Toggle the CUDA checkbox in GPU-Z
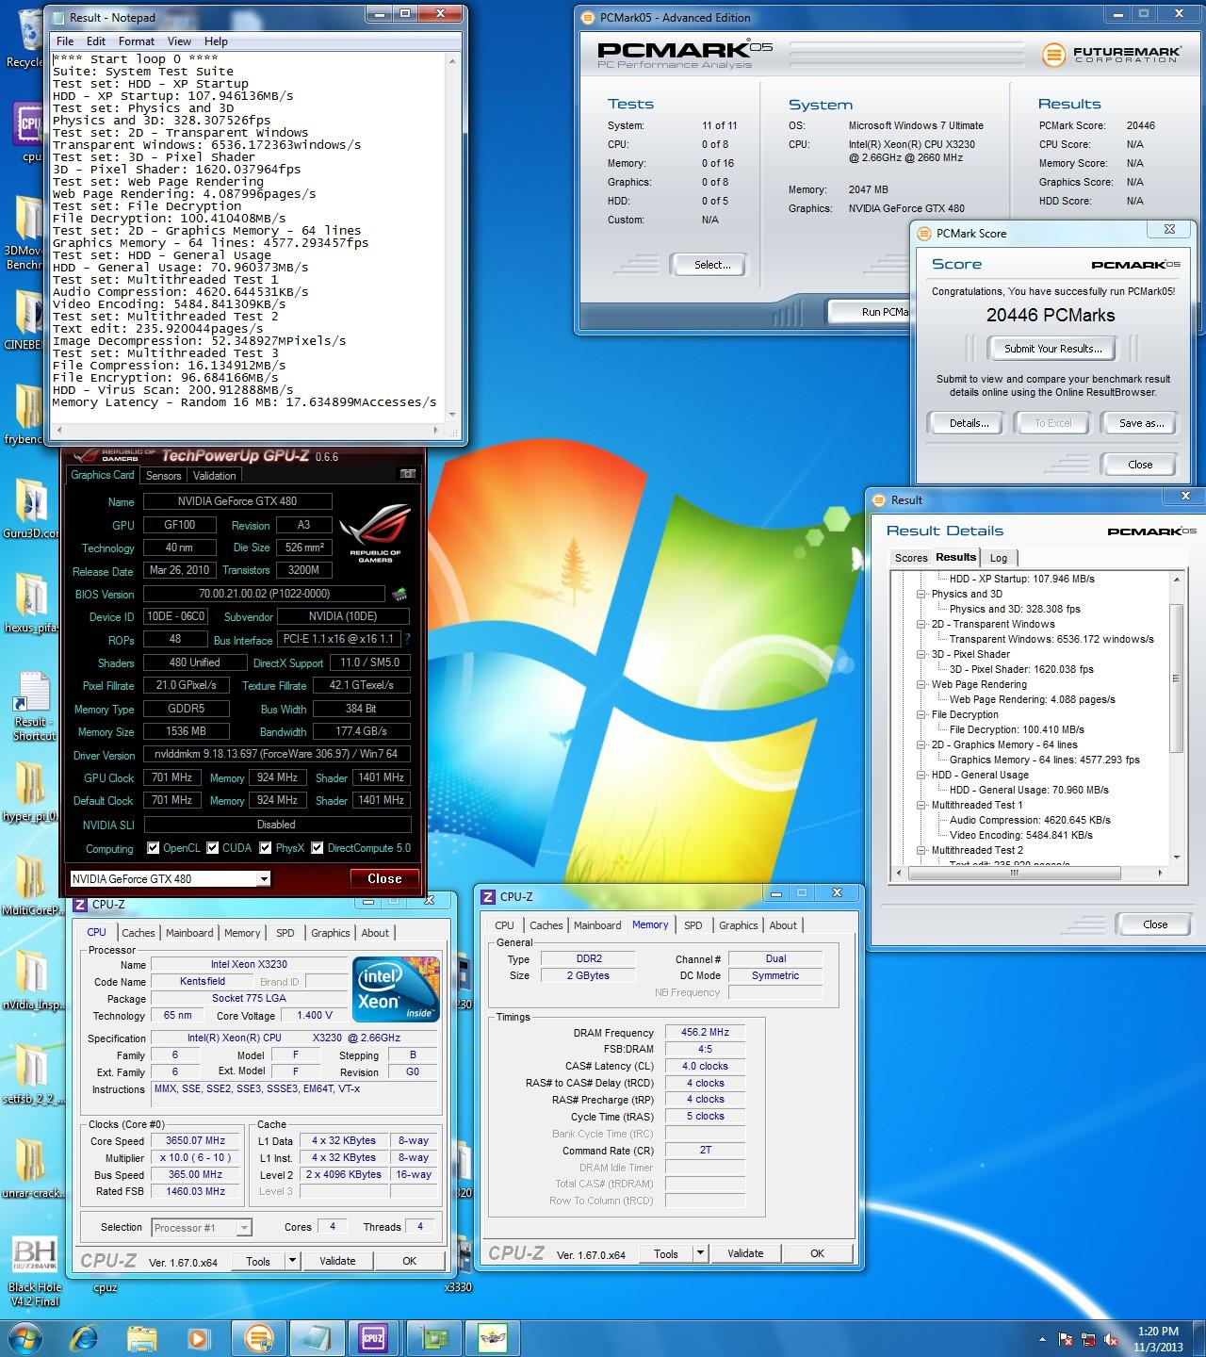The image size is (1206, 1357). pyautogui.click(x=212, y=848)
